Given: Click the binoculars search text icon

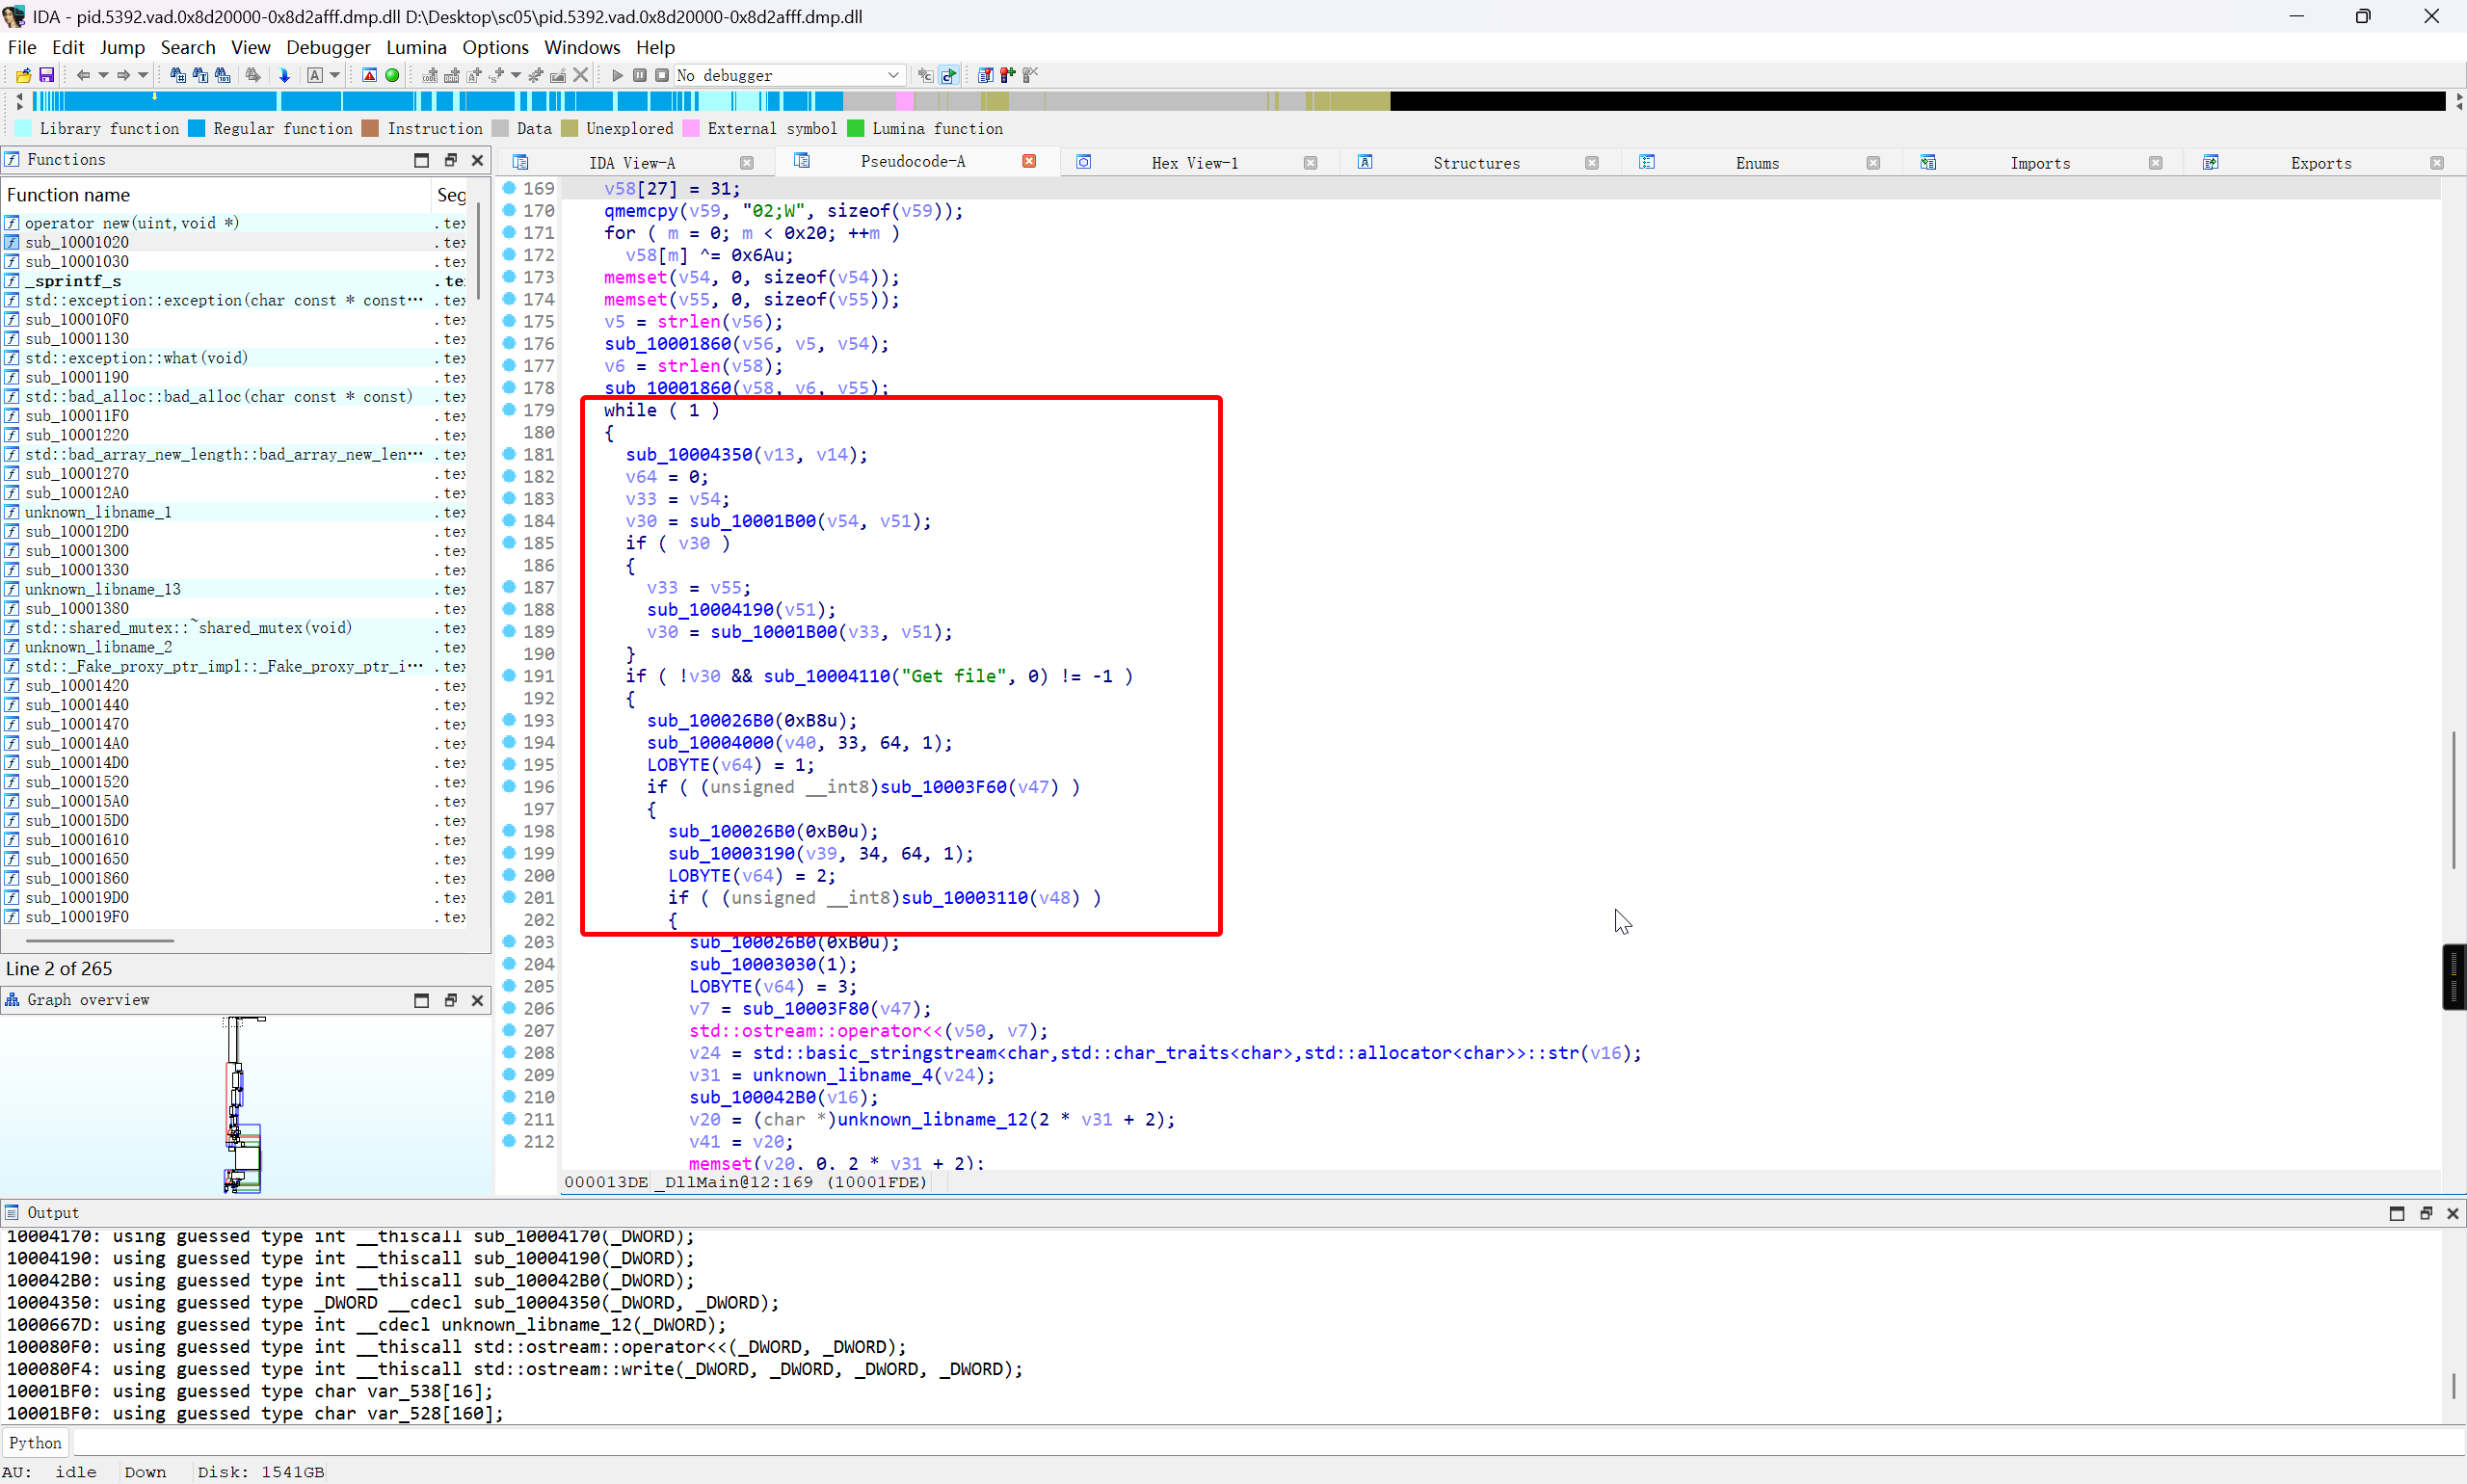Looking at the screenshot, I should coord(200,75).
